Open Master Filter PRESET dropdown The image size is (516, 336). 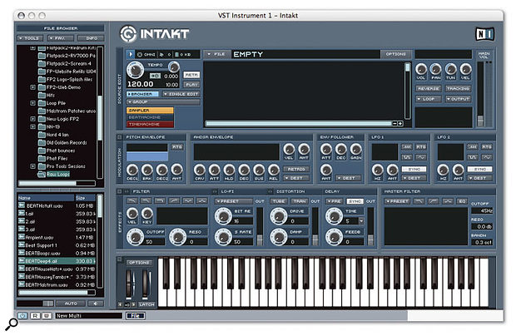[x=397, y=201]
